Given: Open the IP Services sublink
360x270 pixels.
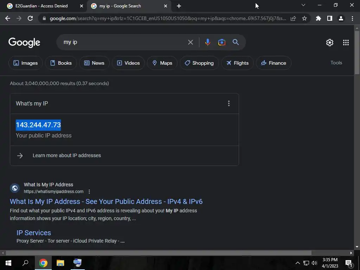Looking at the screenshot, I should [34, 233].
